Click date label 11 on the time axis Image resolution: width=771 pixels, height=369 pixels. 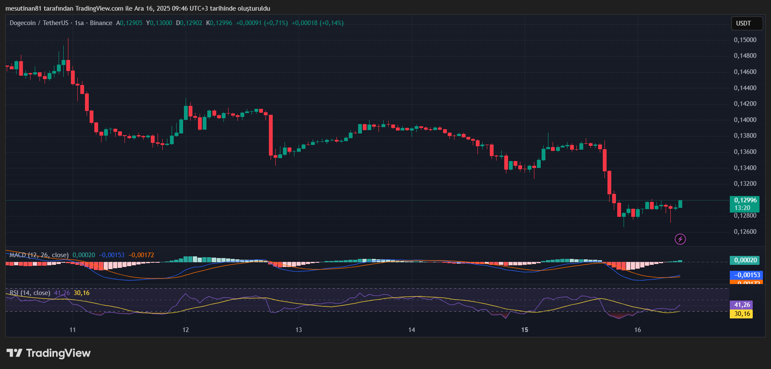[73, 330]
